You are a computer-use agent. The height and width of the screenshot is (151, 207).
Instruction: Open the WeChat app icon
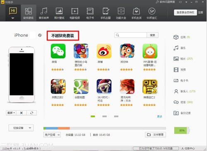click(58, 51)
